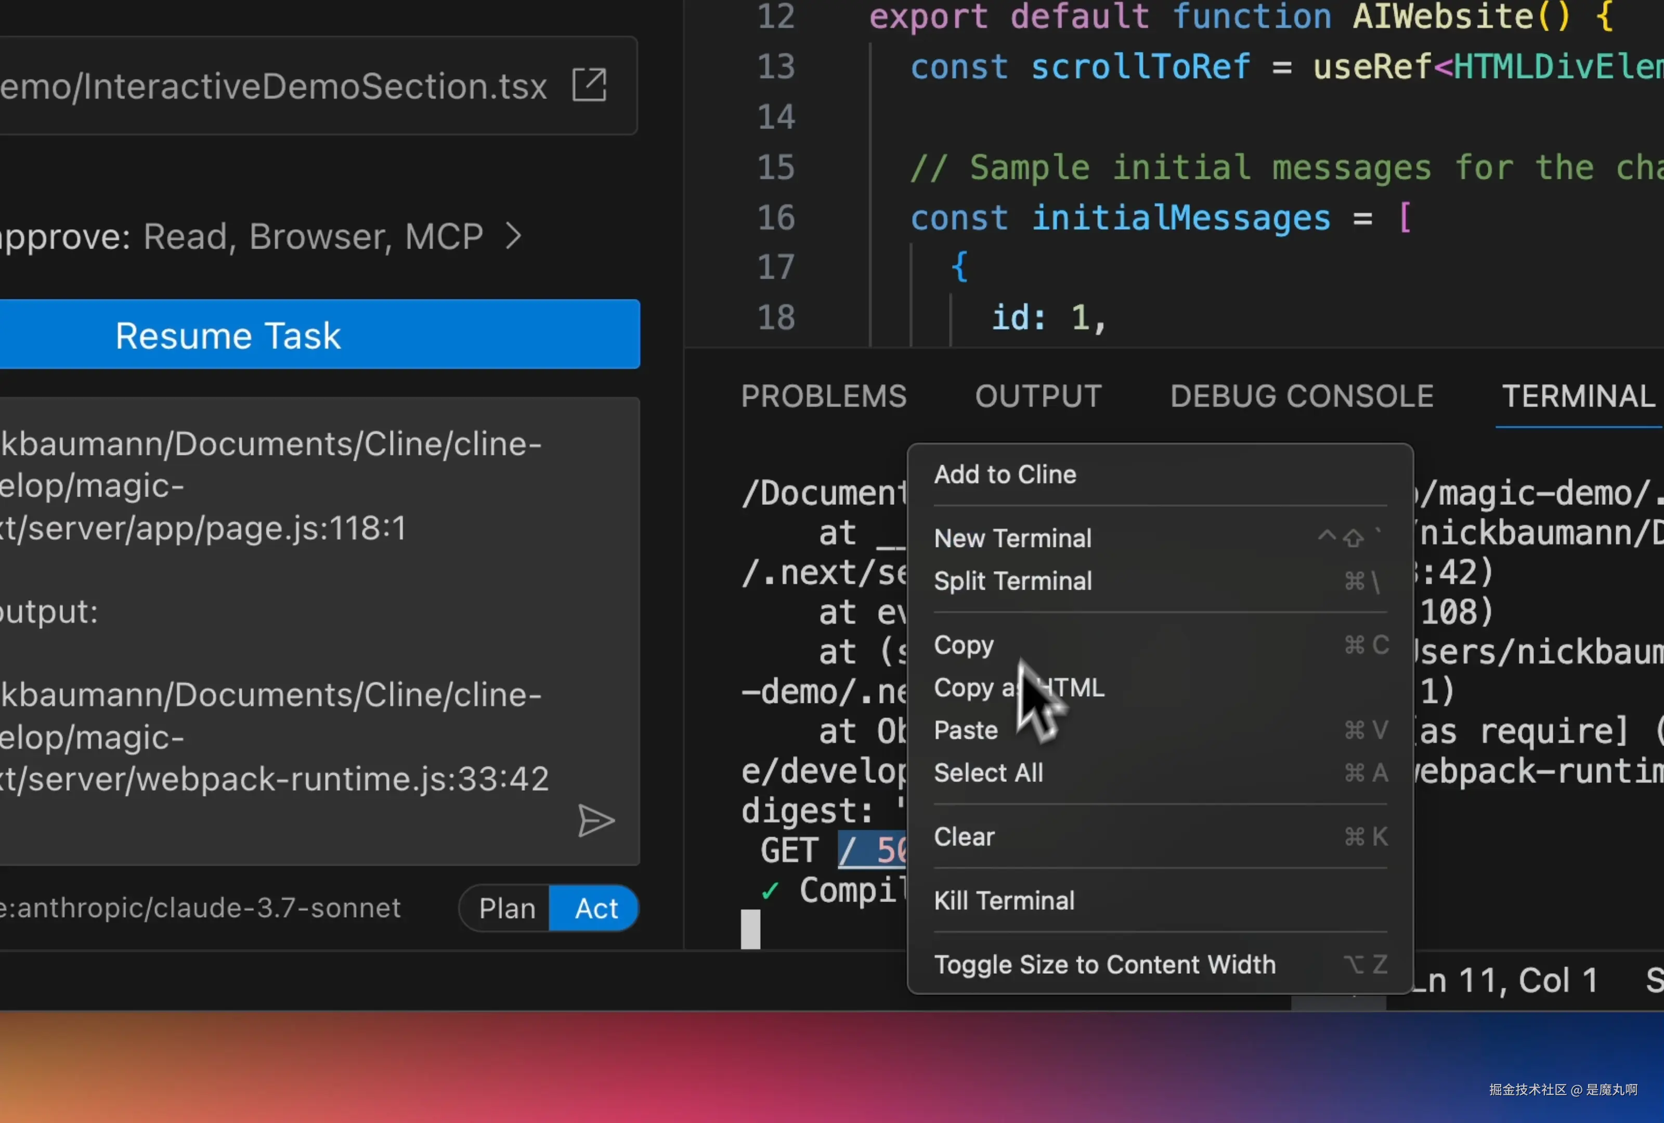Choose Add to Cline from context menu
The image size is (1664, 1123).
[x=1005, y=475]
